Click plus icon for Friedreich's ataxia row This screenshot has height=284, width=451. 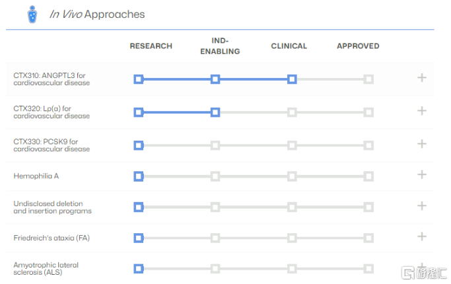422,236
